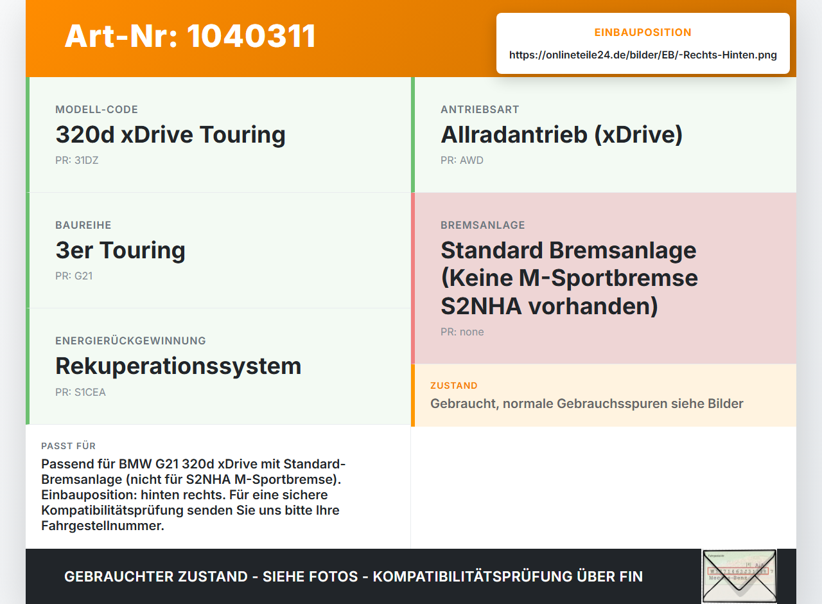Open the Rechts-Hinten.png image URL
The image size is (822, 604).
(643, 55)
